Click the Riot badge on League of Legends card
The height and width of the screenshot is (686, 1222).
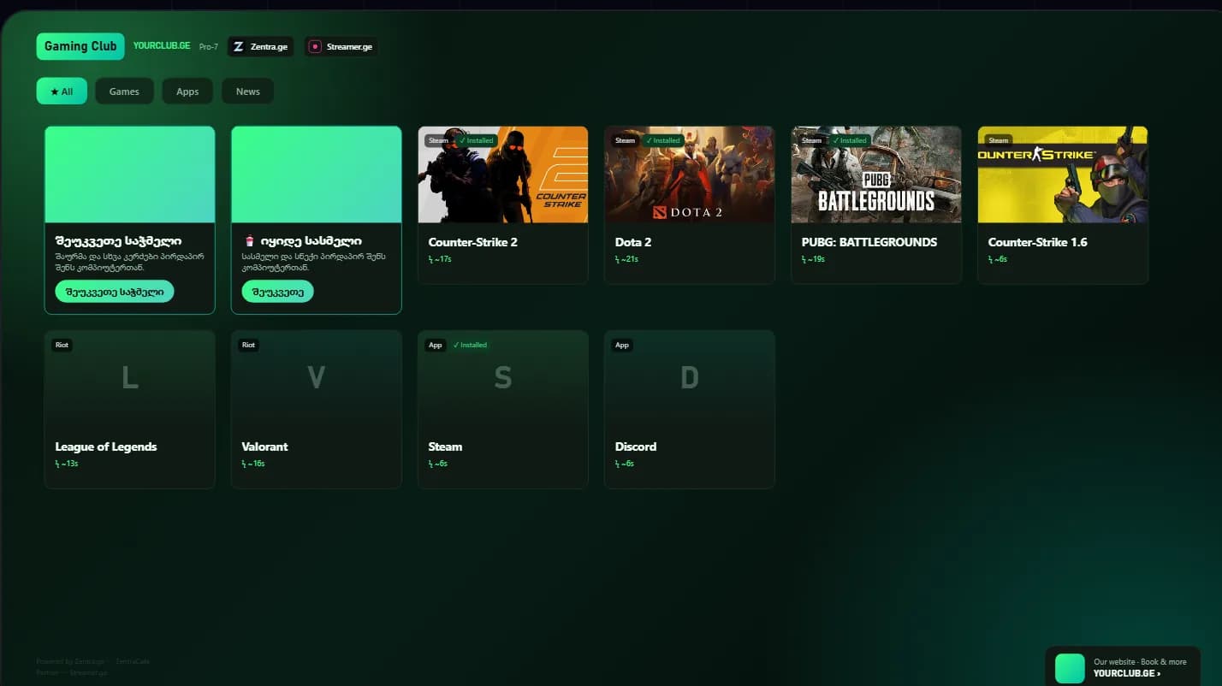point(62,346)
